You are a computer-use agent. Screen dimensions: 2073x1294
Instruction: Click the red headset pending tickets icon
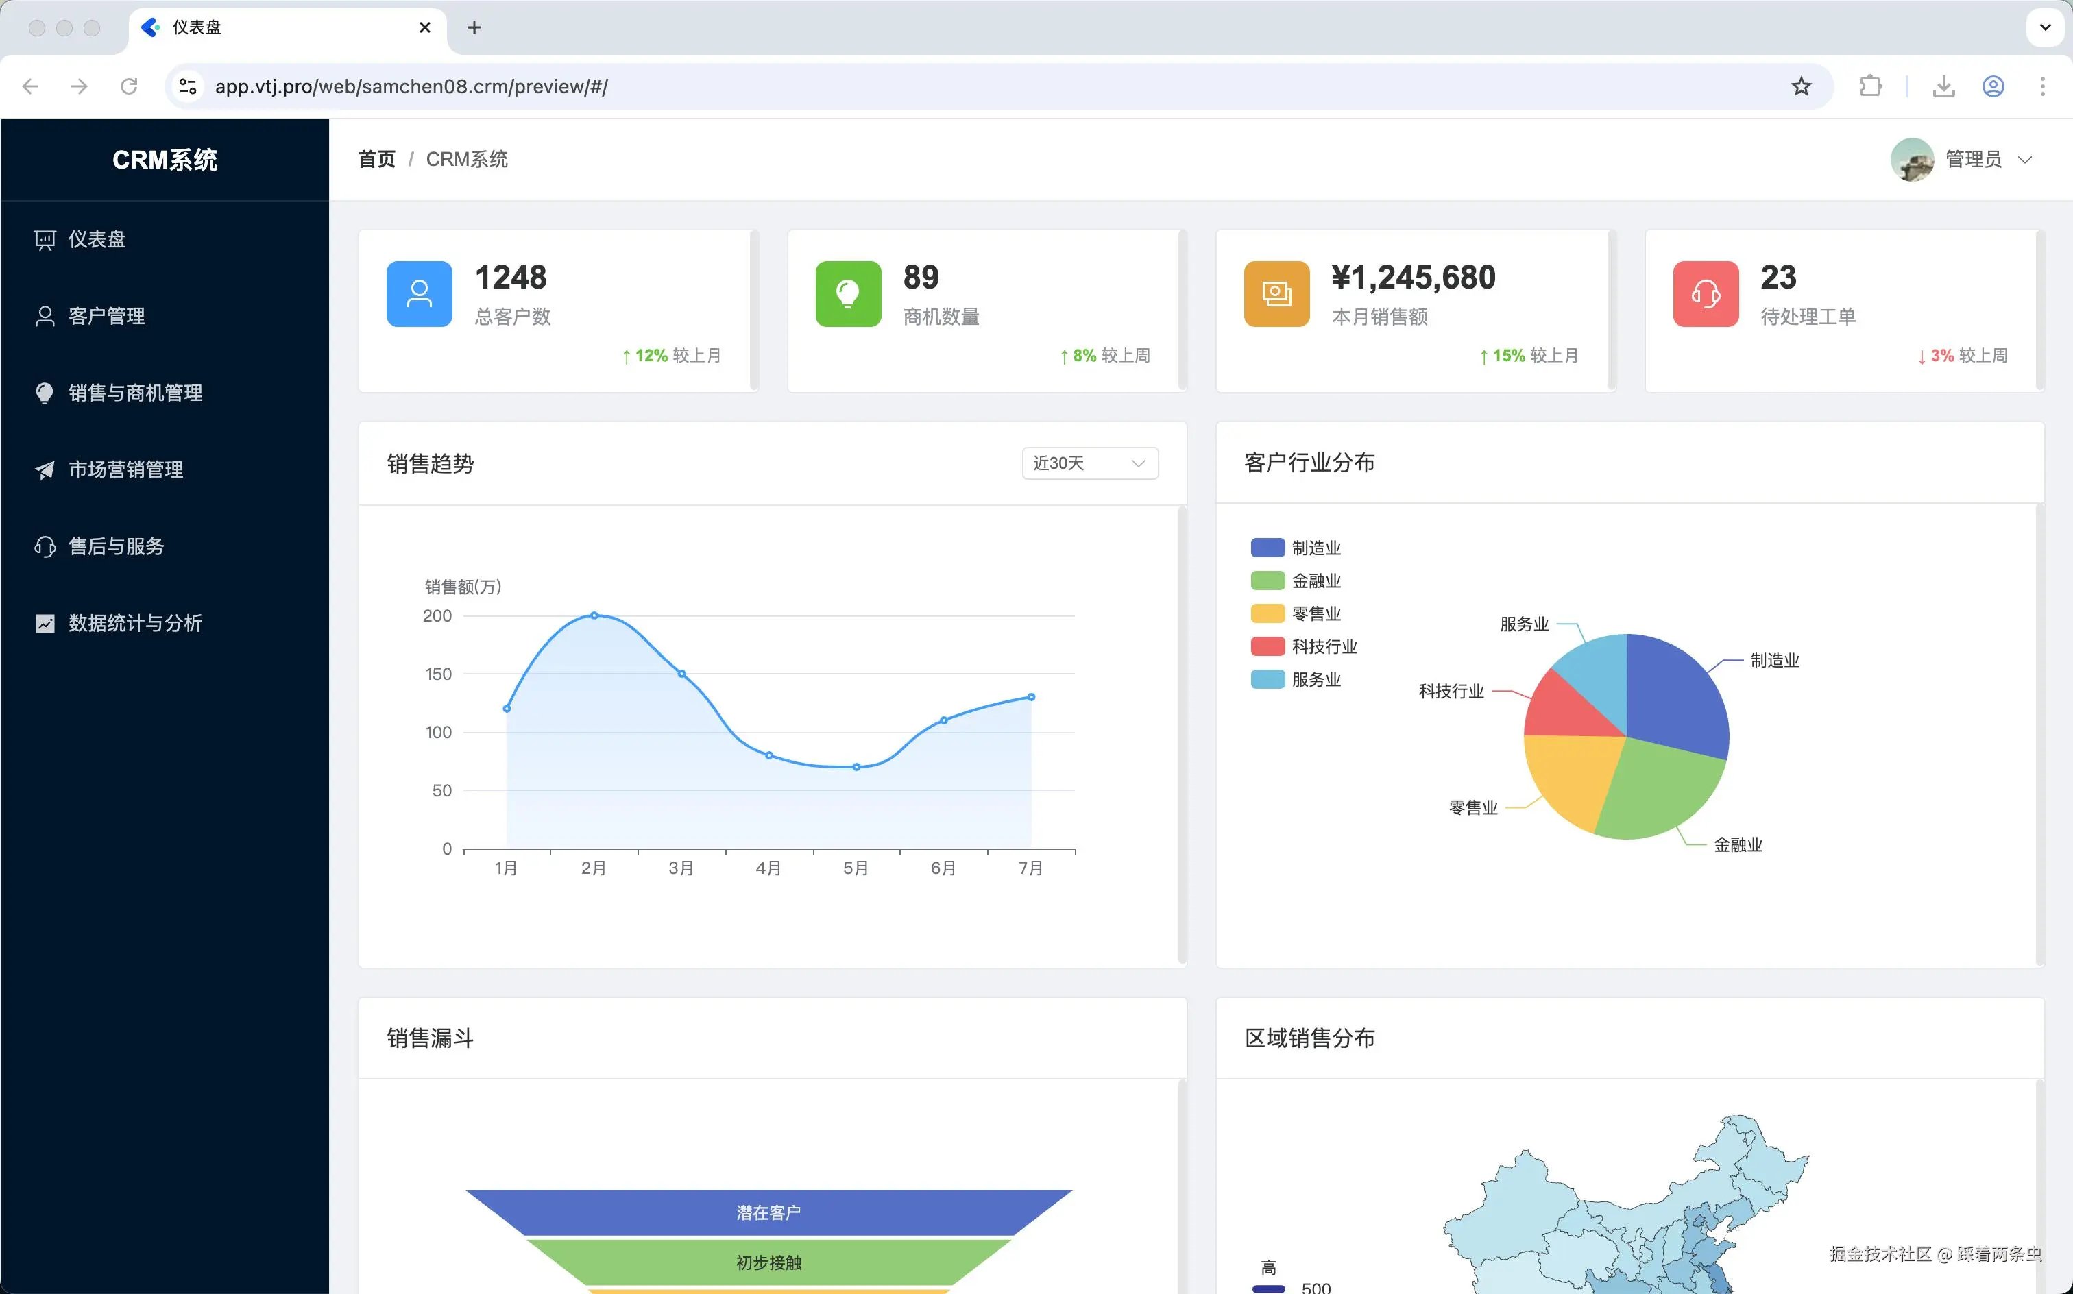pyautogui.click(x=1705, y=293)
